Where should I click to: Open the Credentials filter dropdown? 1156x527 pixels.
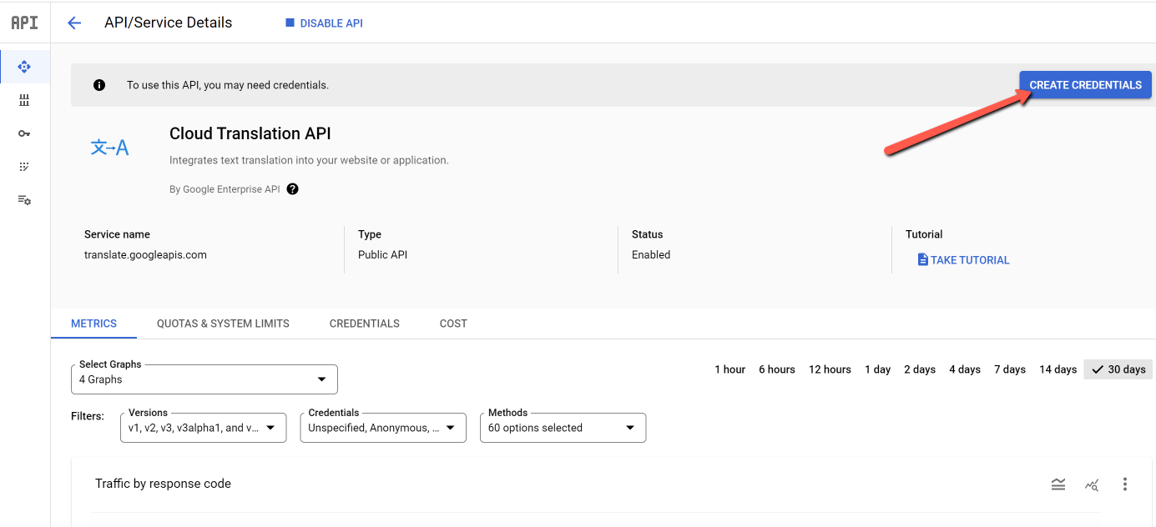pos(383,428)
